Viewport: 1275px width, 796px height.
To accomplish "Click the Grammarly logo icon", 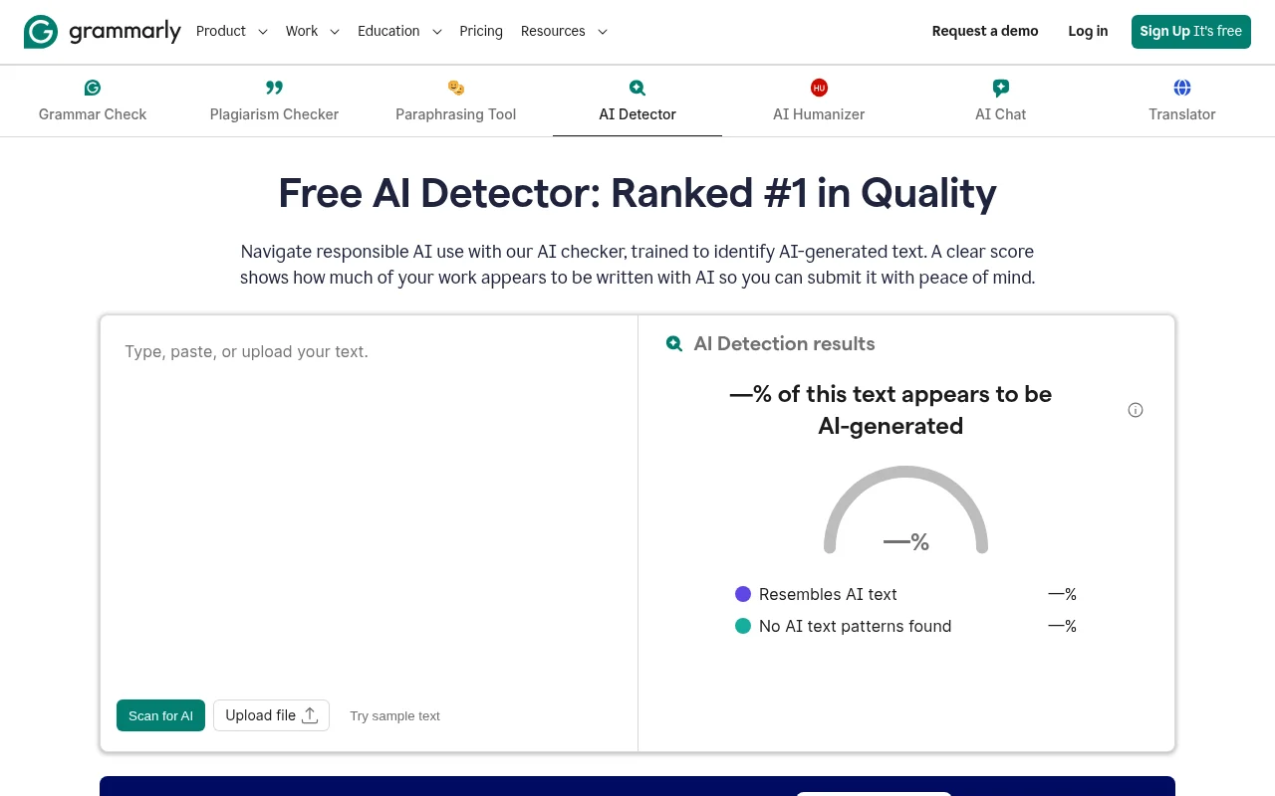I will pyautogui.click(x=41, y=32).
